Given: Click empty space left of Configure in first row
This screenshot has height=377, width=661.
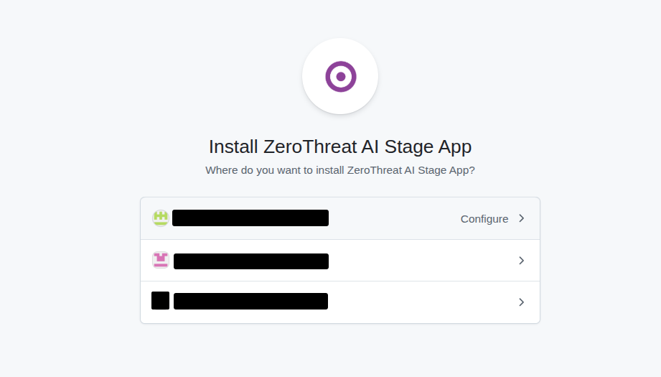Looking at the screenshot, I should click(x=394, y=218).
